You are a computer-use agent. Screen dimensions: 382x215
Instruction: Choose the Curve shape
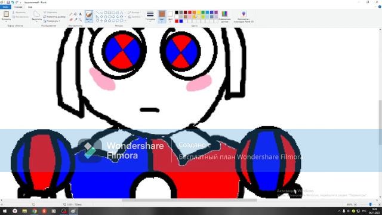point(101,13)
